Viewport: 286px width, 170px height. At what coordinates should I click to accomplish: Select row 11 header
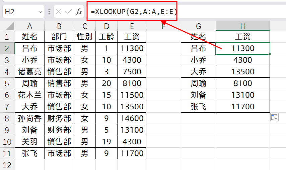pyautogui.click(x=7, y=153)
